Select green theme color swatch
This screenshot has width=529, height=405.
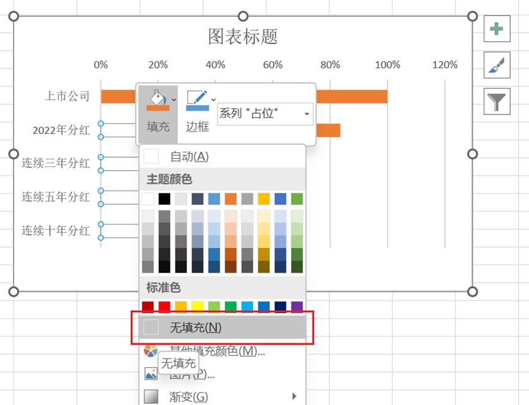click(x=297, y=199)
